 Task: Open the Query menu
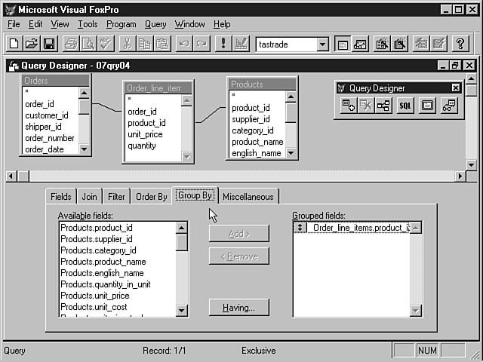point(155,24)
